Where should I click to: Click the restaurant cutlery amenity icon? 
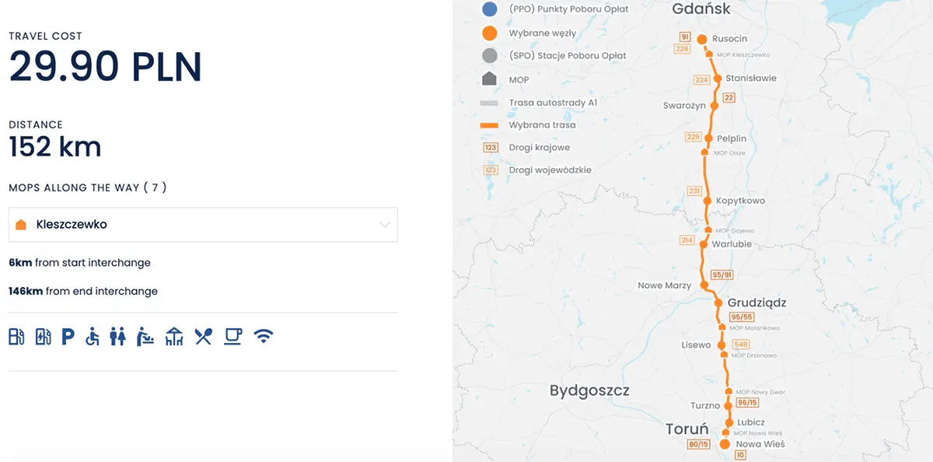(202, 336)
